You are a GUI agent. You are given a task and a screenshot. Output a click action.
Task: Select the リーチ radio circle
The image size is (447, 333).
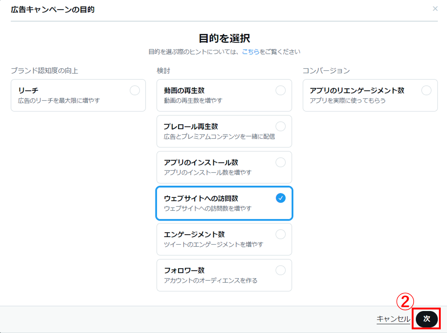[x=135, y=91]
